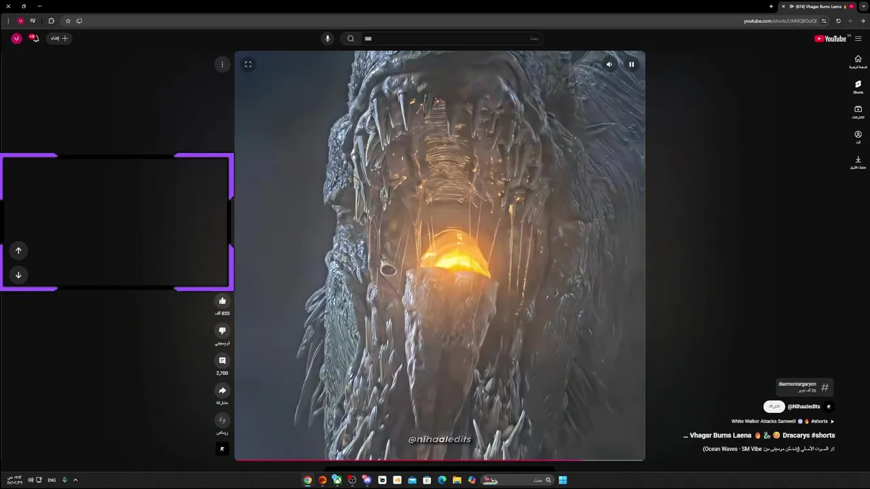This screenshot has height=489, width=870.
Task: Open YouTube notifications bell
Action: [x=34, y=39]
